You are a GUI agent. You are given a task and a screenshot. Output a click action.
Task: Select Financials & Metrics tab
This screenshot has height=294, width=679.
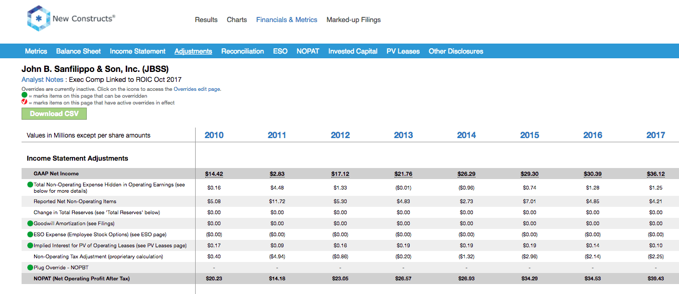[287, 20]
